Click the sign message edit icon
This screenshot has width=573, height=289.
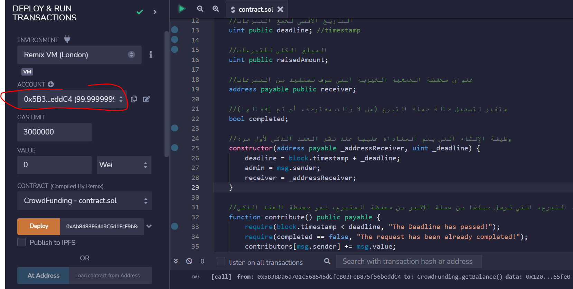pos(147,99)
